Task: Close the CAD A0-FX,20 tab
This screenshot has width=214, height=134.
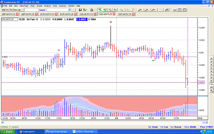Action: 114,14
